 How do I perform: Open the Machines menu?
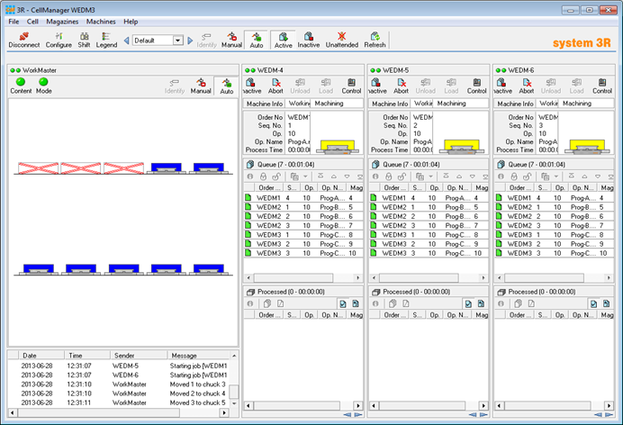[x=101, y=22]
